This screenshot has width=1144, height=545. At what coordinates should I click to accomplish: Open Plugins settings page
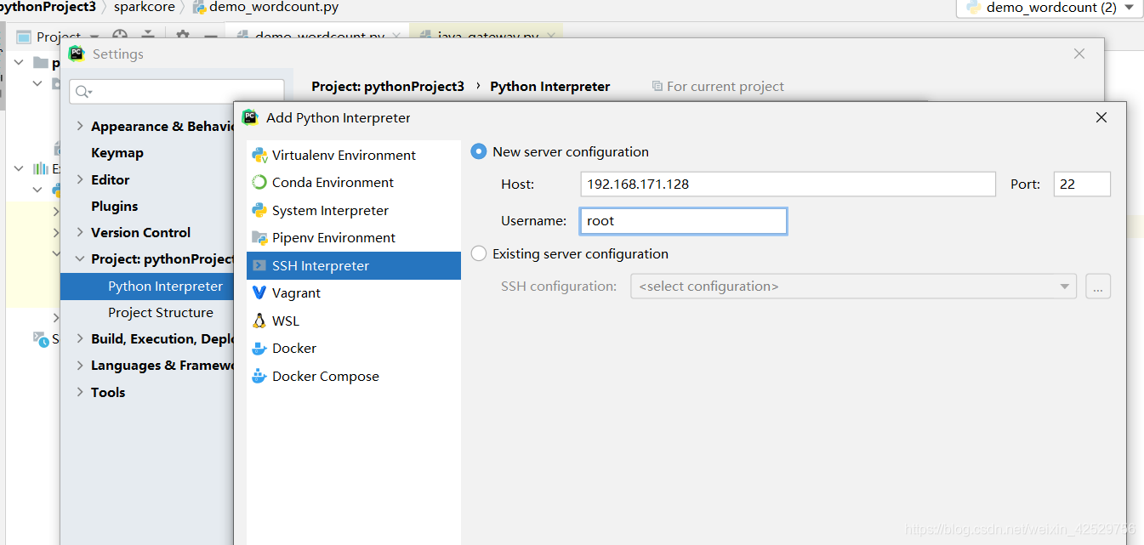click(115, 207)
